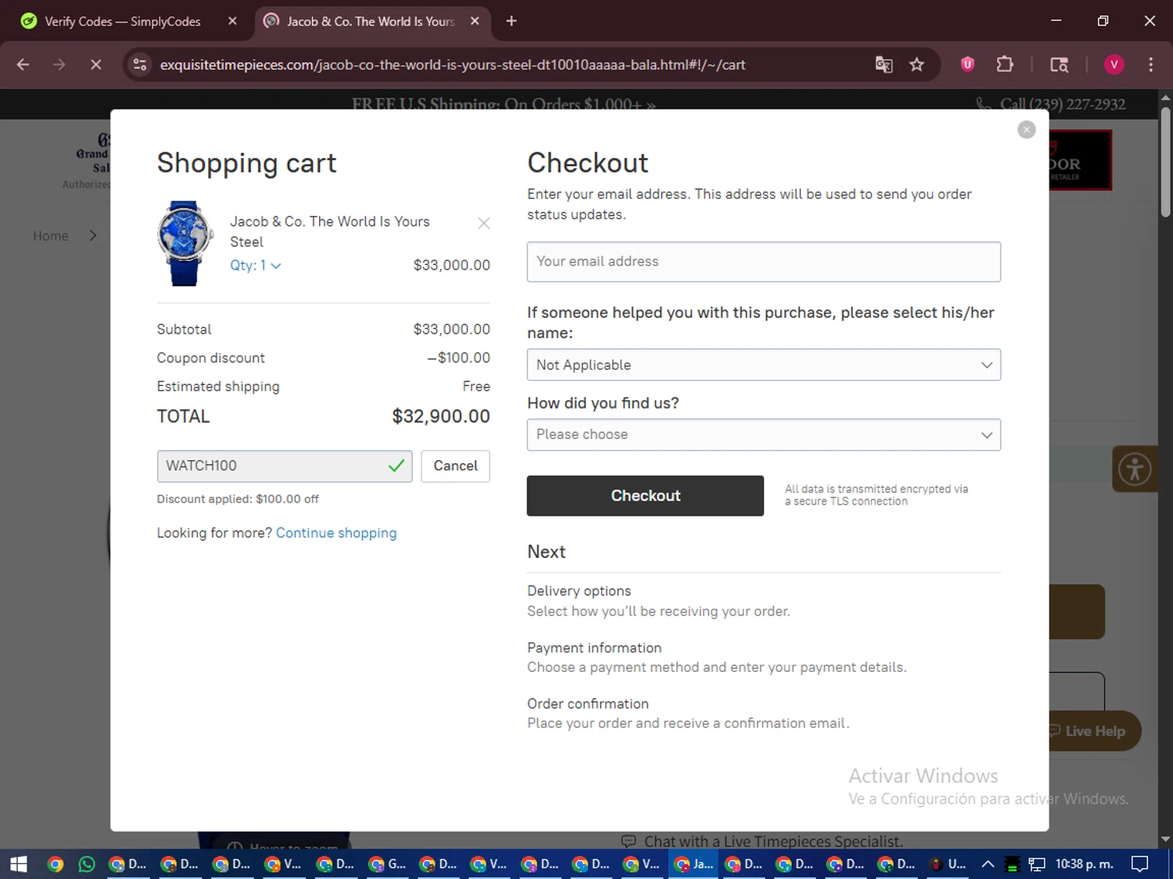Image resolution: width=1173 pixels, height=879 pixels.
Task: Click the 10:38 p. m. clock
Action: click(1085, 864)
